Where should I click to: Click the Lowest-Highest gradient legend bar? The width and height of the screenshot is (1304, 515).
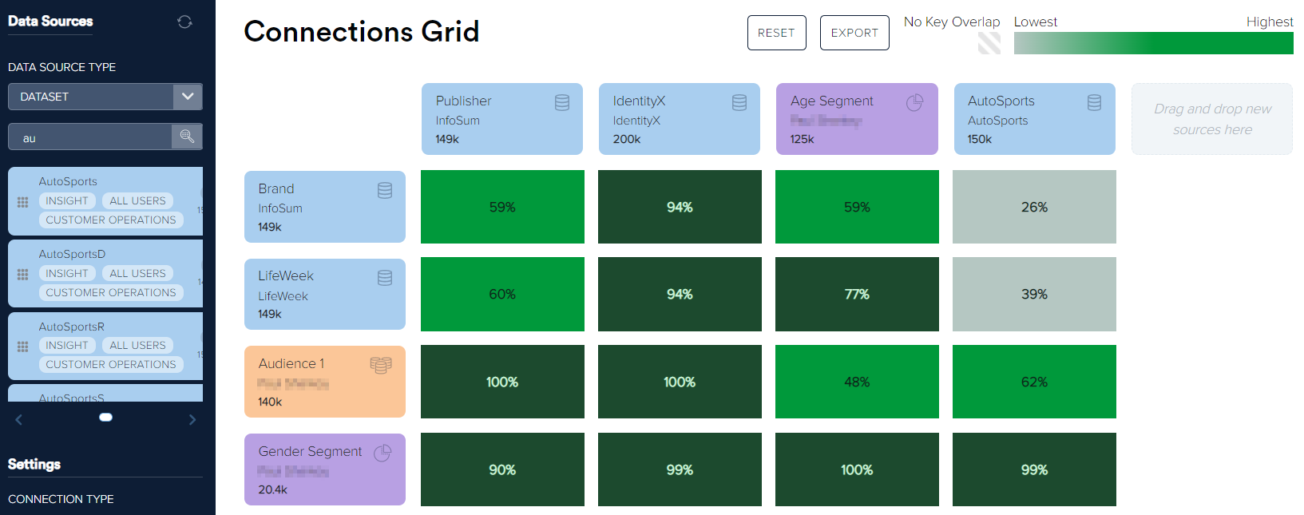tap(1153, 43)
